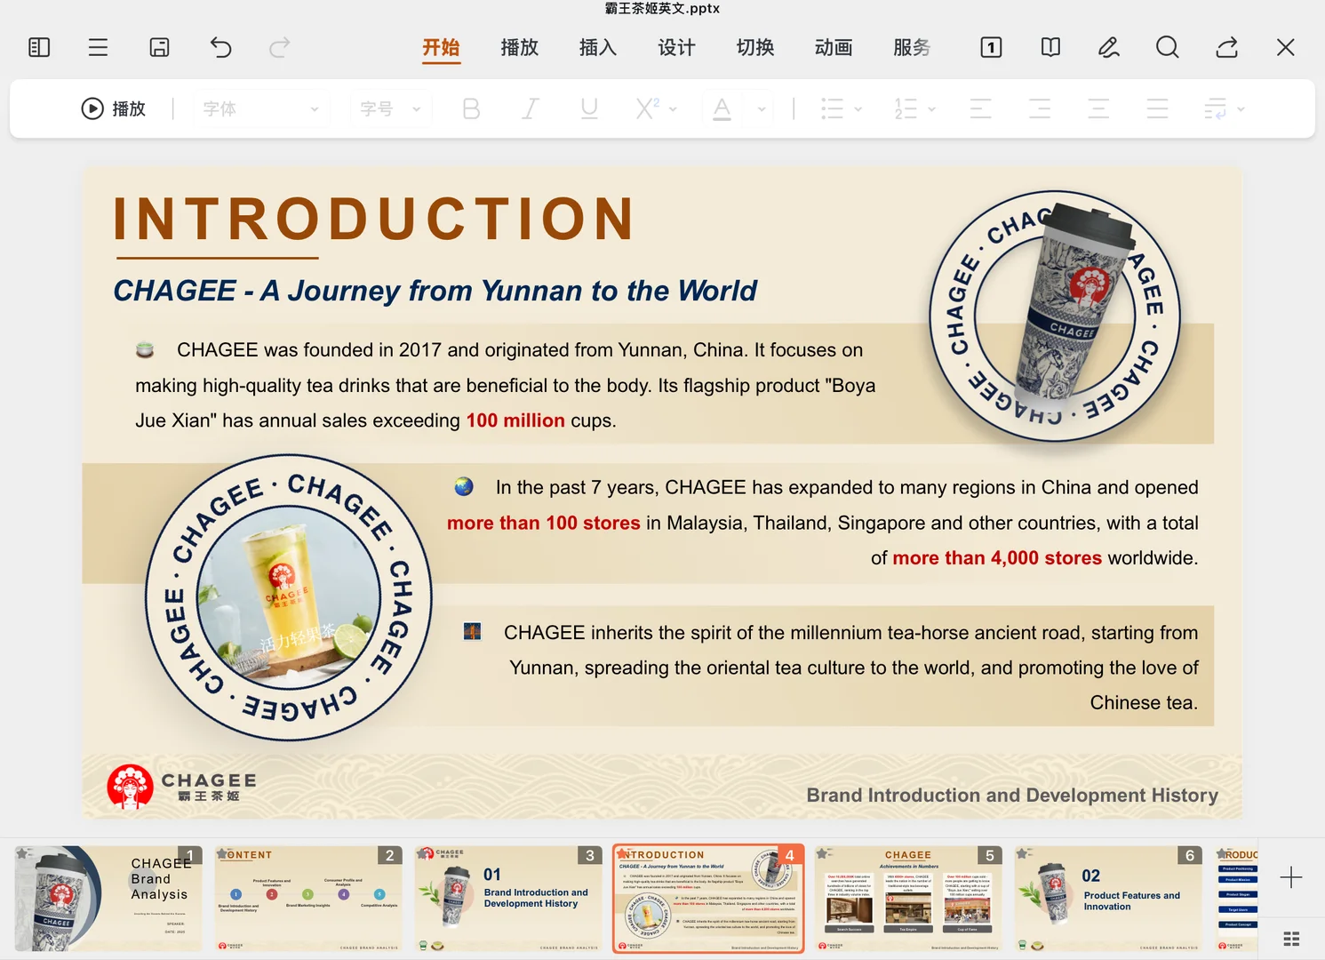Click the globe bullet icon on the slide
Image resolution: width=1325 pixels, height=960 pixels.
pos(464,486)
